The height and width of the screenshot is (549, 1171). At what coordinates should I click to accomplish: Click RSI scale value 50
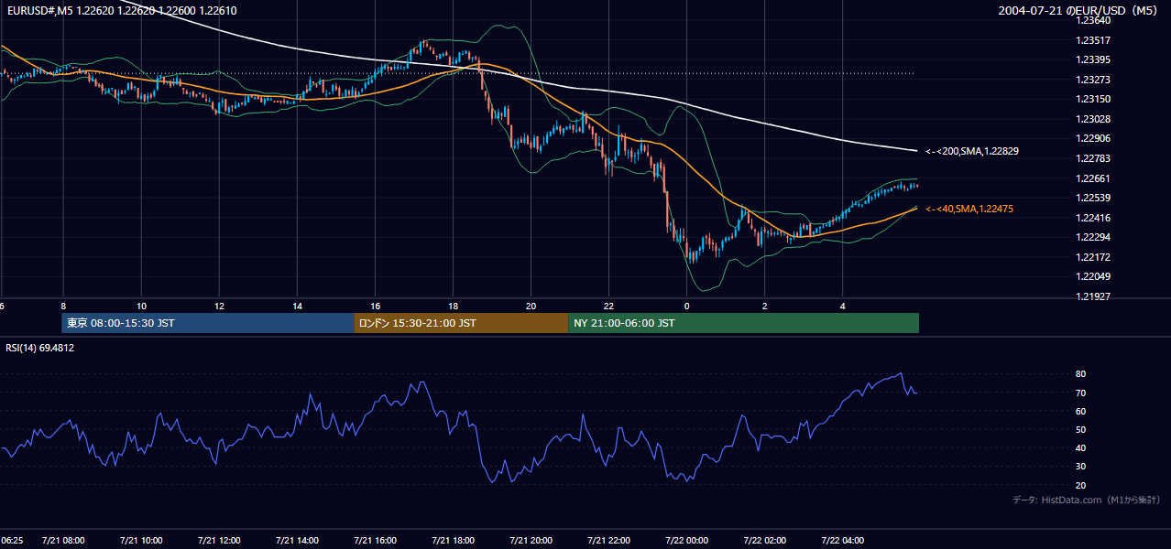[x=1081, y=429]
